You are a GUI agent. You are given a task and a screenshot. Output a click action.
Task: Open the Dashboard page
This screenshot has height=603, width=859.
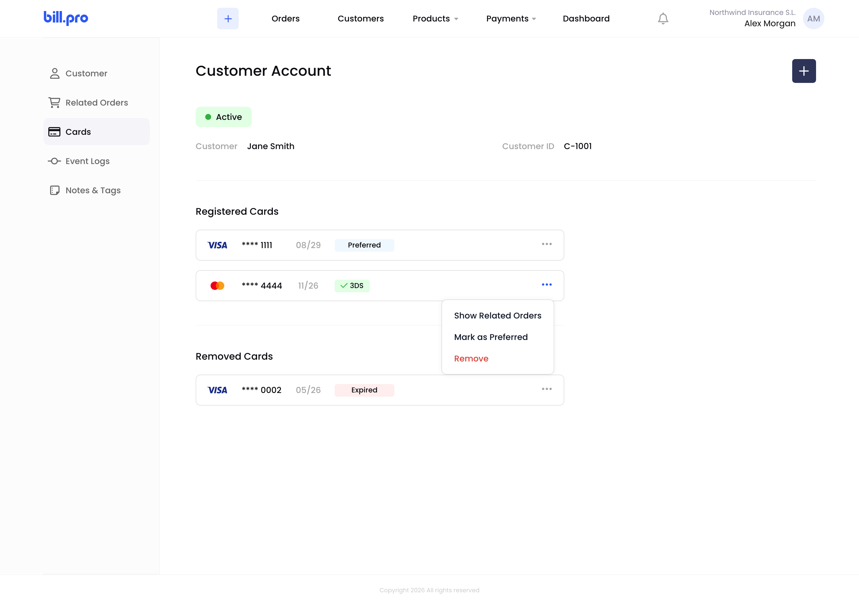coord(586,18)
